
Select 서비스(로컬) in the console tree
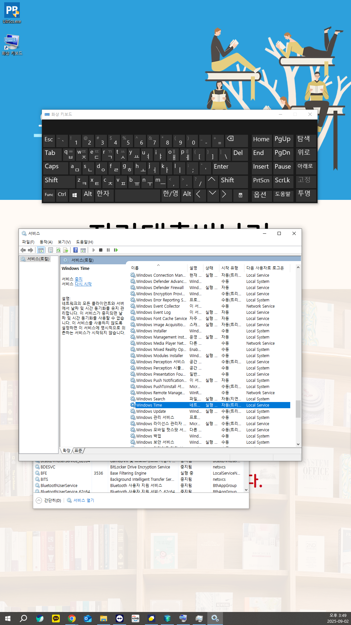pyautogui.click(x=36, y=259)
